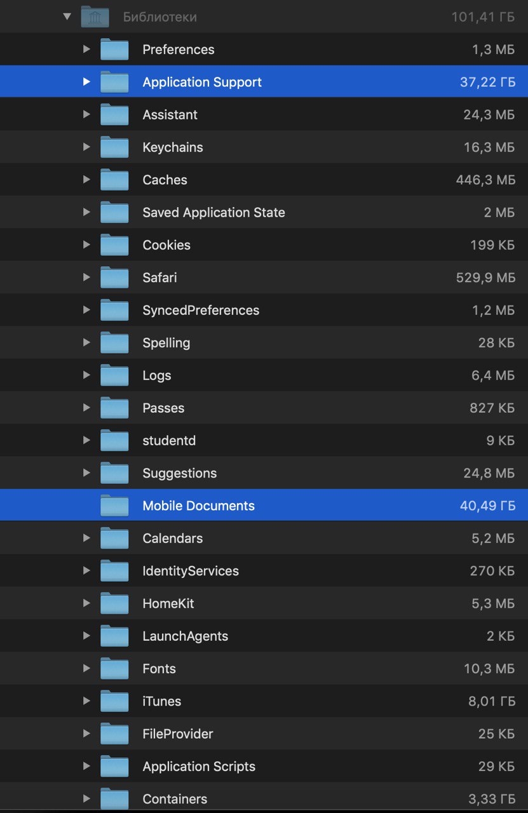Screen dimensions: 528x813
Task: Click the FileProvider folder icon
Action: pos(114,734)
